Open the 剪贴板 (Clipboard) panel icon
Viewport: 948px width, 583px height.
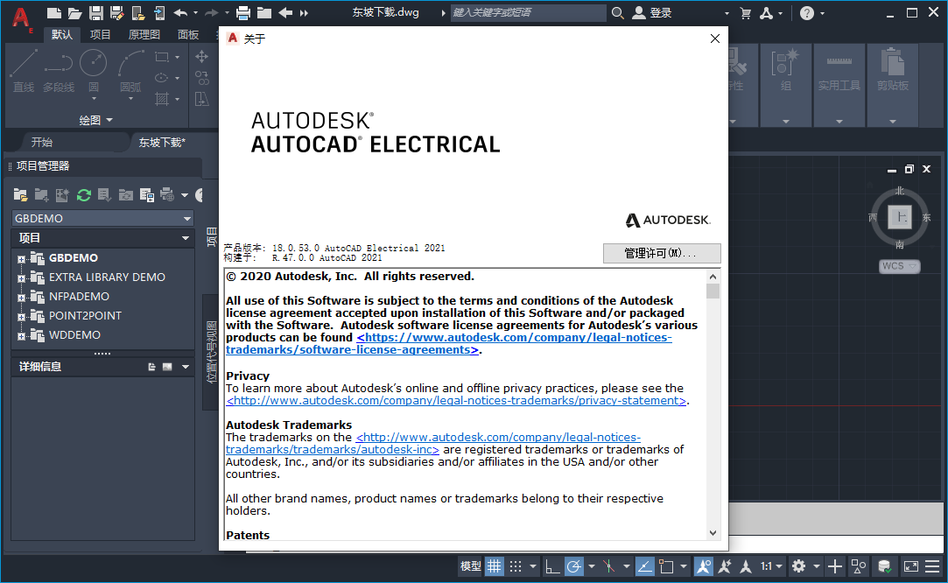[x=893, y=74]
